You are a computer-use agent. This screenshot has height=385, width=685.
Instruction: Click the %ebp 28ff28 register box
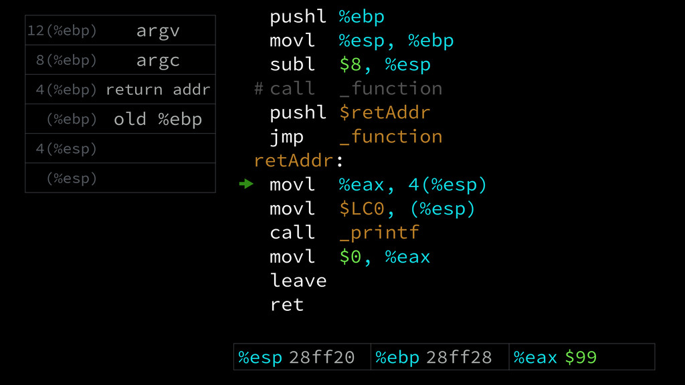click(440, 357)
